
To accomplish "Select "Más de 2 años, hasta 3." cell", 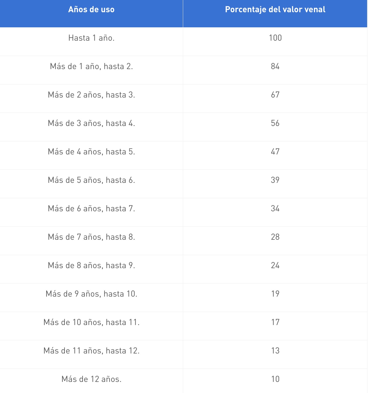I will [91, 95].
